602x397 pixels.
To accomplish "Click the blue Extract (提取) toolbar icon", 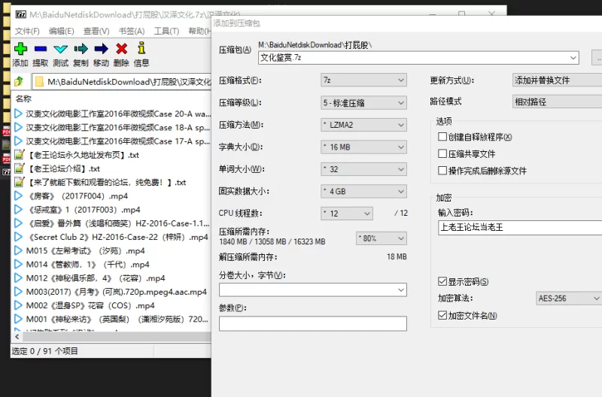I will (x=41, y=50).
